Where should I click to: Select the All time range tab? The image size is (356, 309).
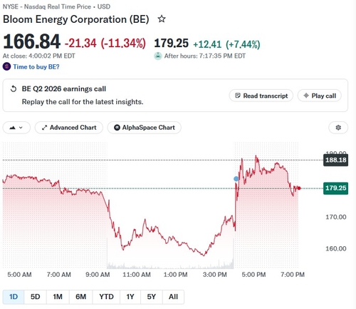(x=173, y=297)
